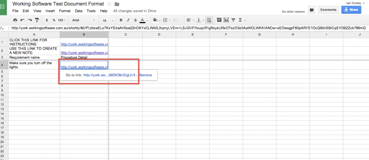Open the text color picker

point(143,20)
